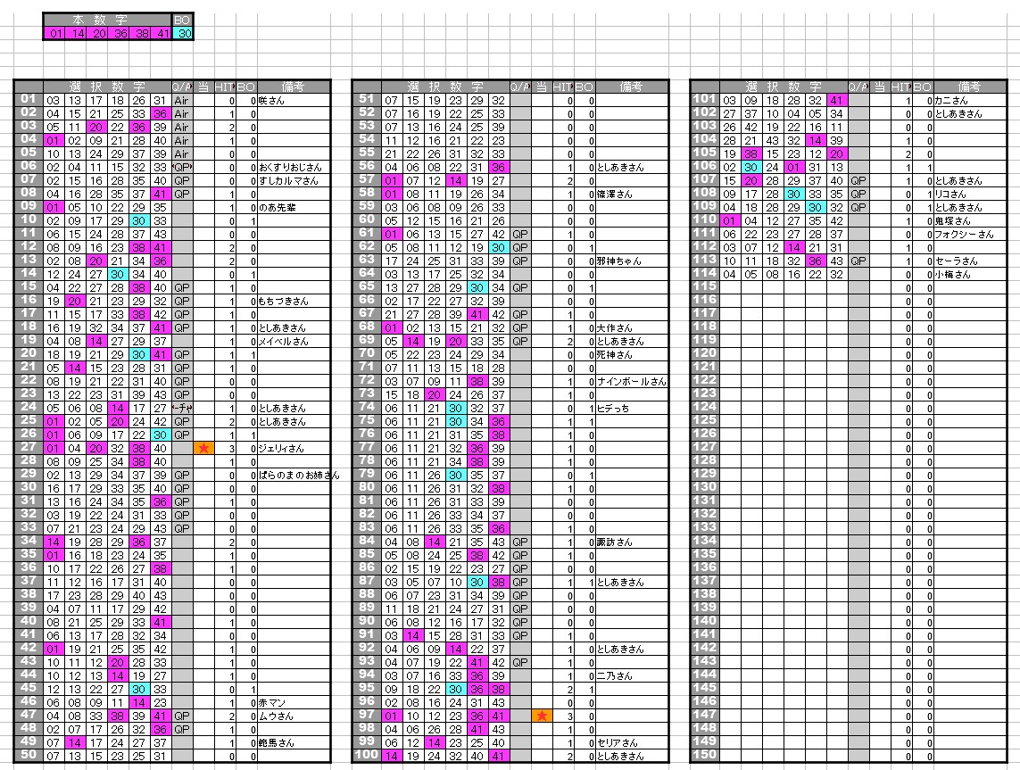This screenshot has height=770, width=1020.
Task: Select the row number 27 cell
Action: (29, 447)
